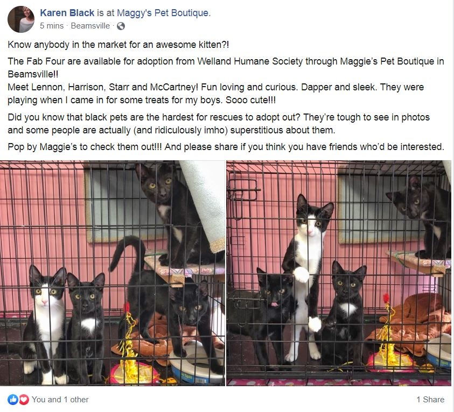
Task: Open the Beamsville location link
Action: tap(90, 26)
